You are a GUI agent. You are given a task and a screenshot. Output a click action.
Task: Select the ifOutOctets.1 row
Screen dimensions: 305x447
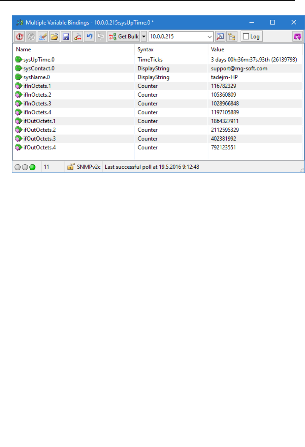pos(158,121)
